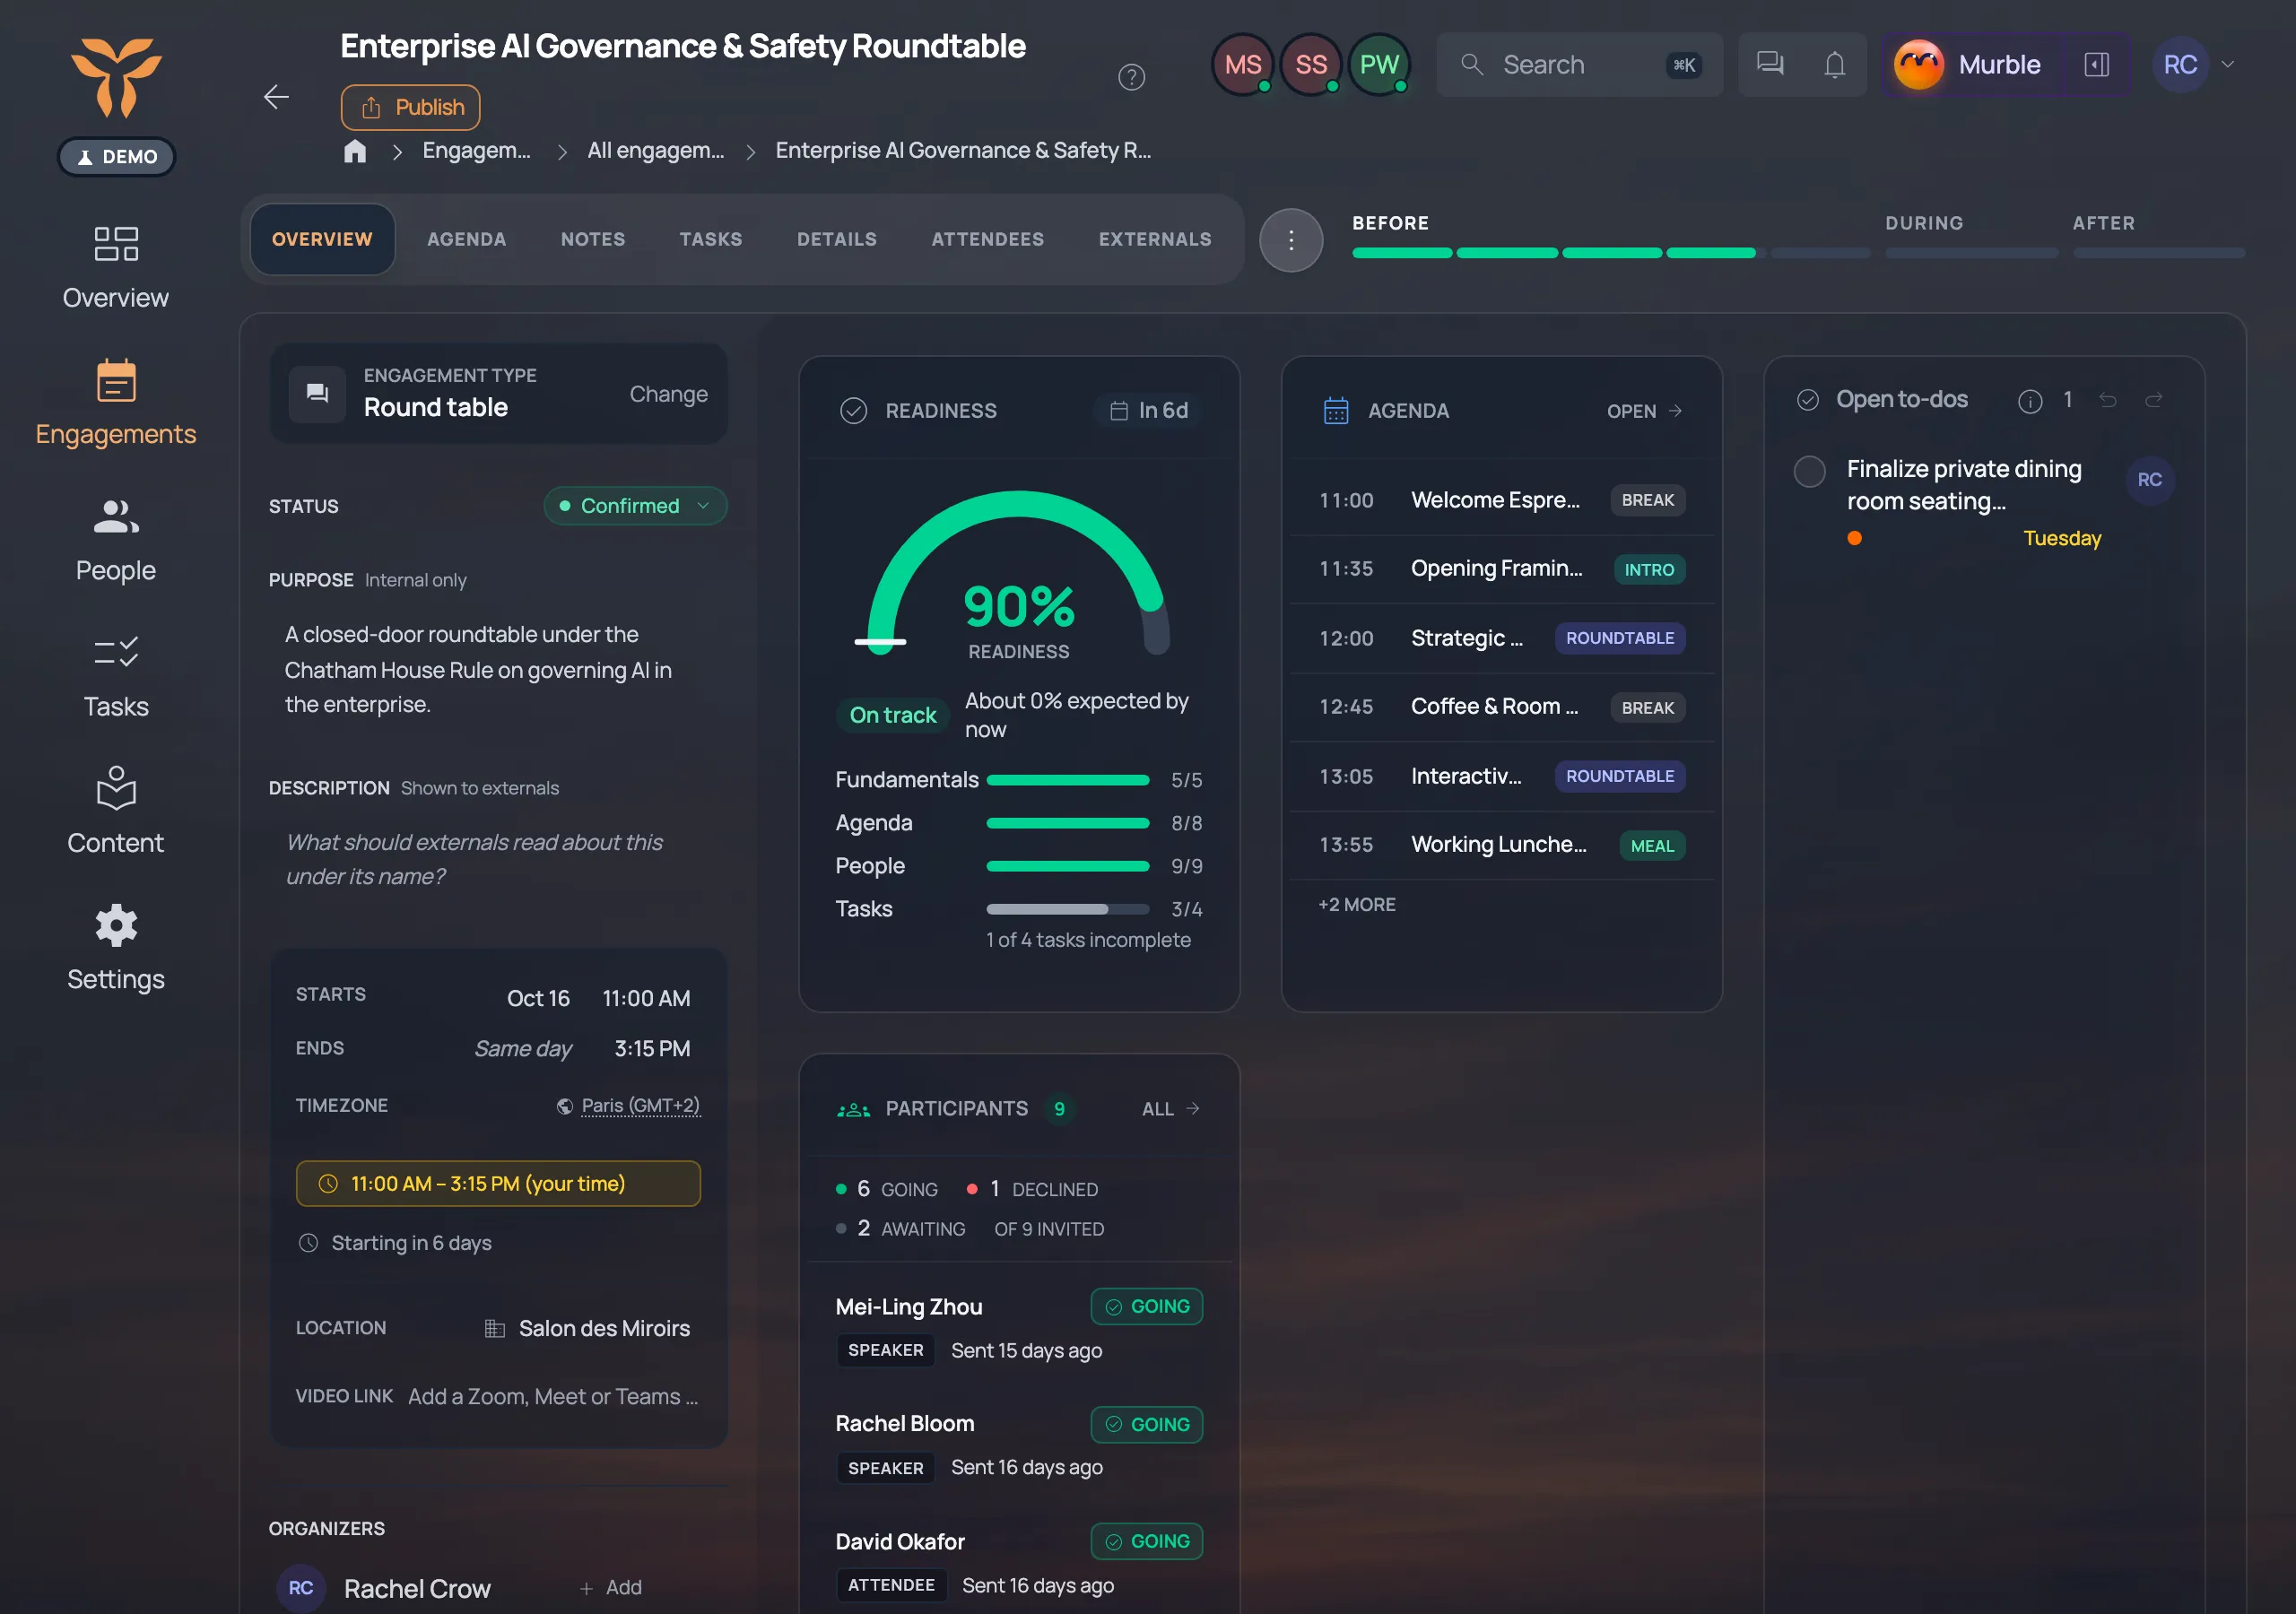Click the video link input field

(552, 1396)
